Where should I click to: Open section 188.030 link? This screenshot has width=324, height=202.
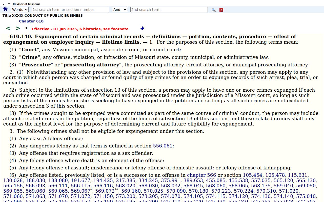pos(35,180)
